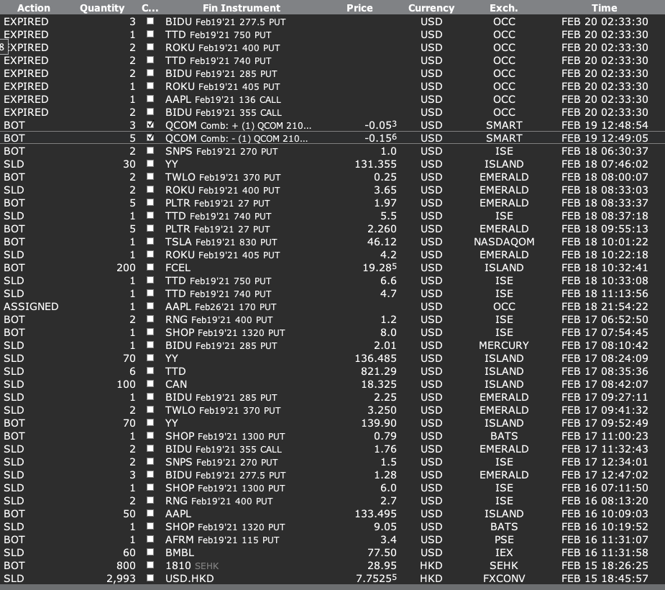Click the "133.495" price cell

coord(376,514)
